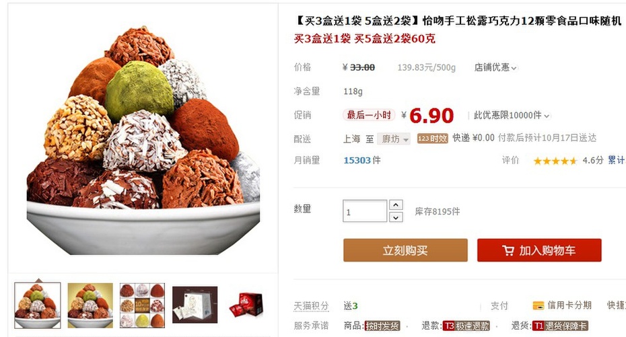Click the quantity input field
Viewport: 626px width, 337px height.
365,211
